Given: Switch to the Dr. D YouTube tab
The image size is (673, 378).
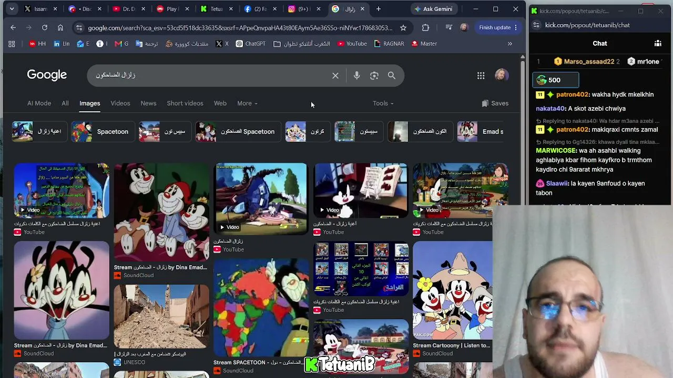Looking at the screenshot, I should point(123,9).
